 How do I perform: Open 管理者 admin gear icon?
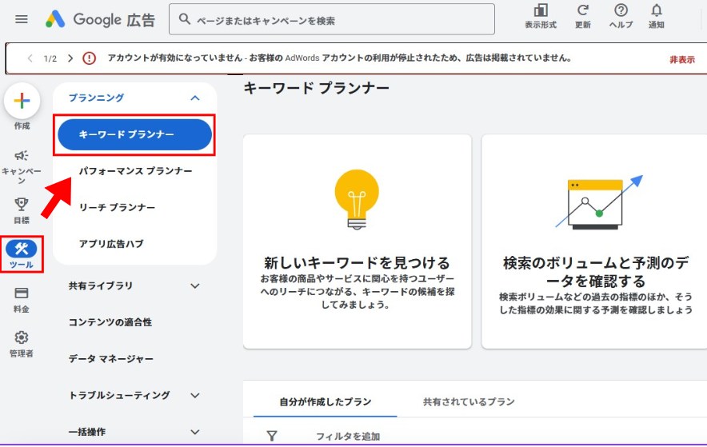tap(22, 337)
